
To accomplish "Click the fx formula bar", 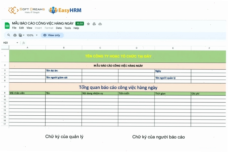I will pyautogui.click(x=24, y=43).
